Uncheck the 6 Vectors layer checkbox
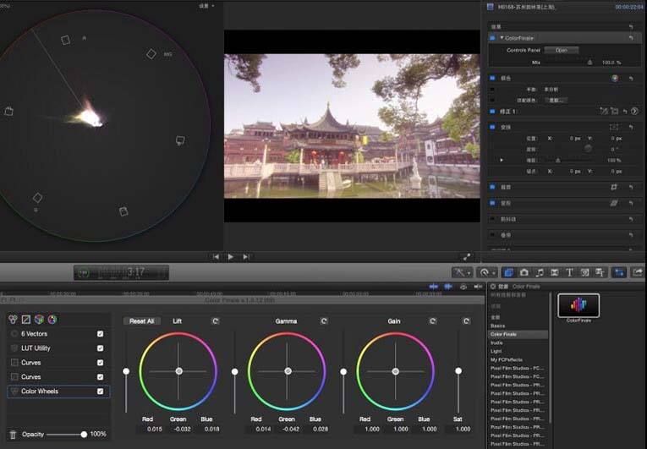Image resolution: width=647 pixels, height=449 pixels. [x=101, y=334]
